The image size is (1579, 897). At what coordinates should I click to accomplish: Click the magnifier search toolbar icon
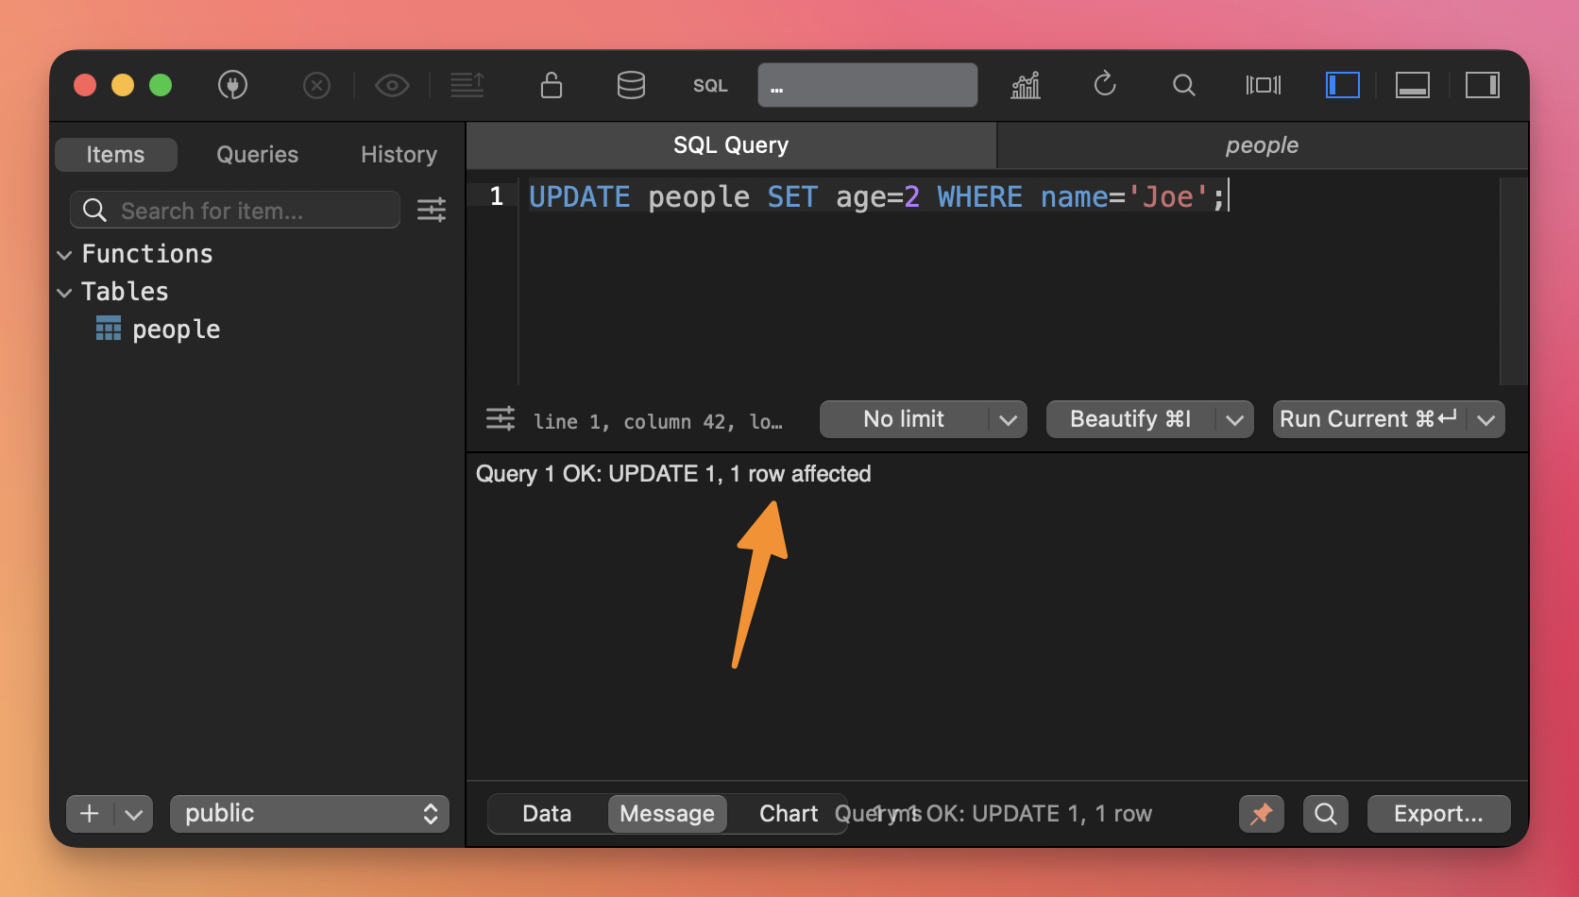click(x=1183, y=86)
